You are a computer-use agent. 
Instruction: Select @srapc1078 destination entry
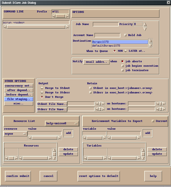tap(120, 42)
